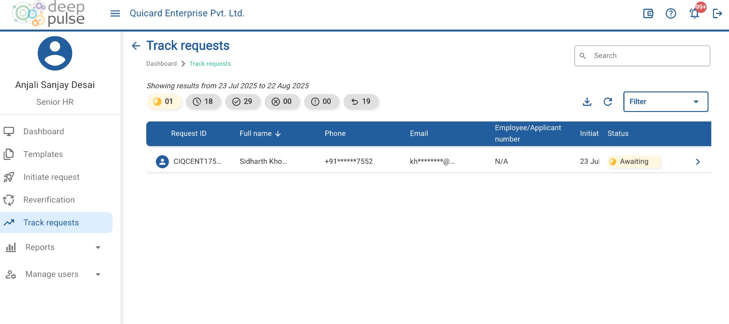Click the Phone column header
This screenshot has width=729, height=324.
pos(335,134)
